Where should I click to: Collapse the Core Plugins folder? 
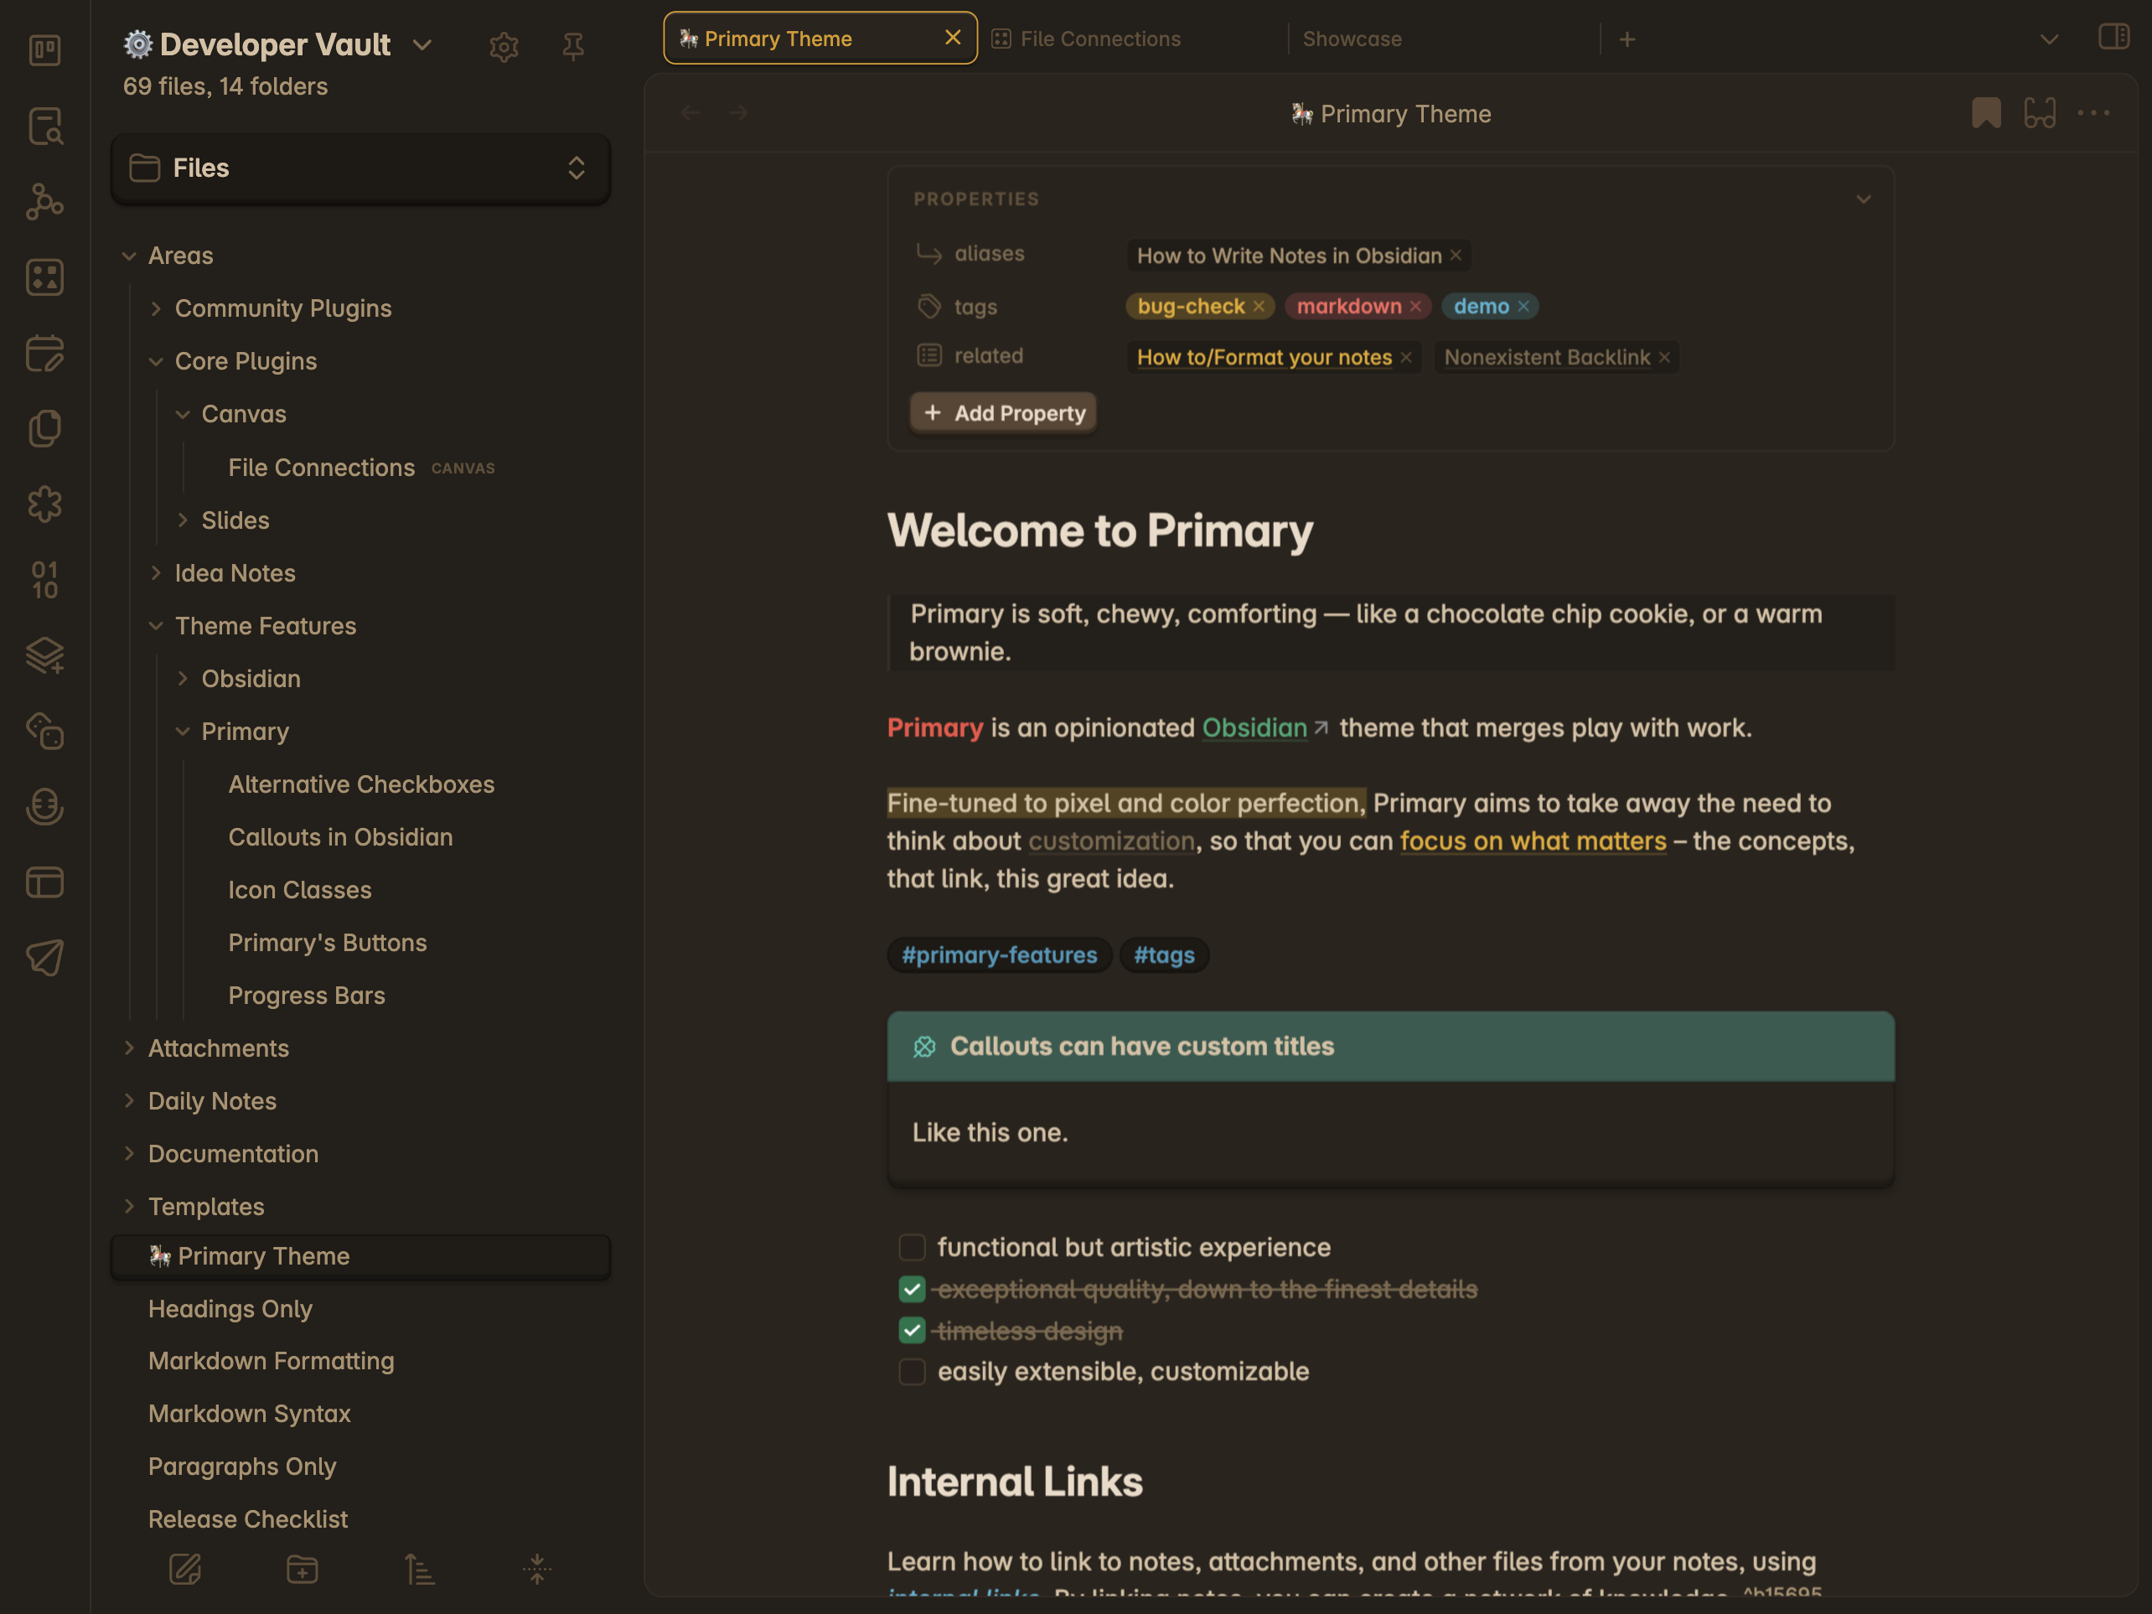[156, 361]
